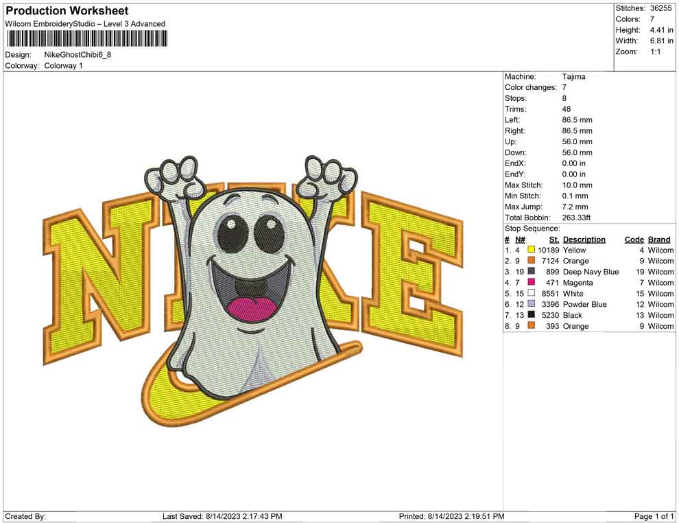Screen dimensions: 679x523
Task: Click the 'Stop Sequence:' label
Action: point(532,229)
